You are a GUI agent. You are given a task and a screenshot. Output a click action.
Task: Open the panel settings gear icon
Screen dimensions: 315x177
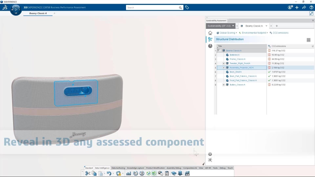click(x=210, y=154)
